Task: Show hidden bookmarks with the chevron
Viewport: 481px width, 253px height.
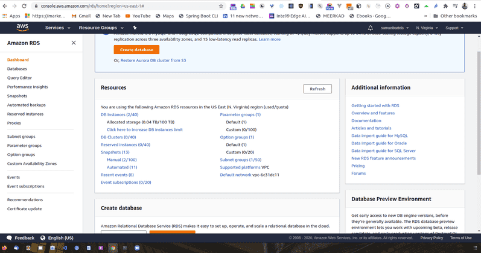Action: [x=425, y=16]
